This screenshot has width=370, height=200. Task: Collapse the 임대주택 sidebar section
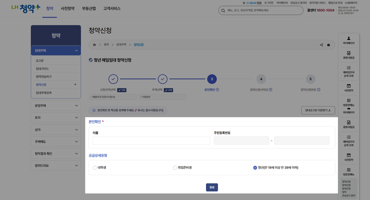[56, 51]
